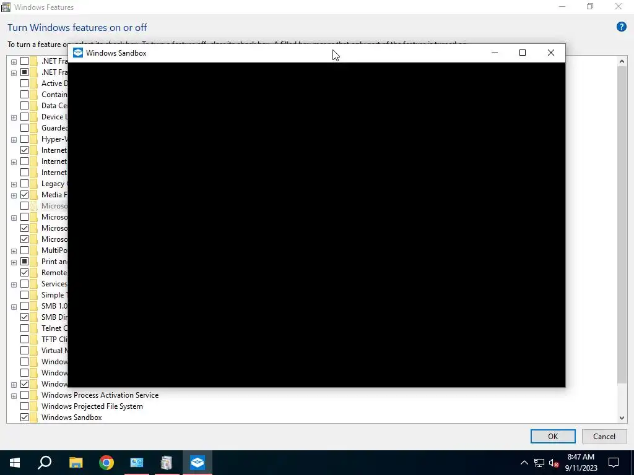This screenshot has height=475, width=634.
Task: Click Windows Features title bar icon
Action: coord(6,7)
